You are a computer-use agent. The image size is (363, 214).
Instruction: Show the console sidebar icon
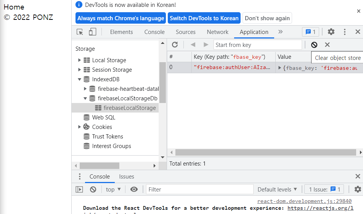coord(79,190)
